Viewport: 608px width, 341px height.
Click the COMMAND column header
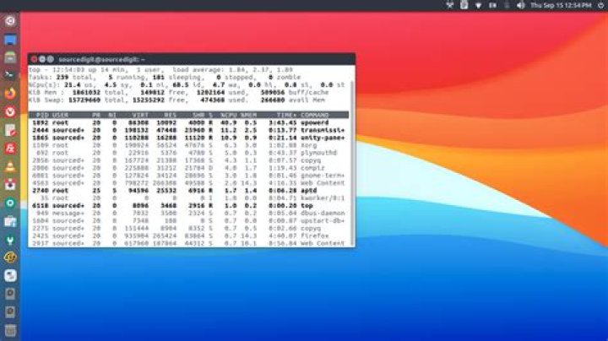tap(314, 115)
